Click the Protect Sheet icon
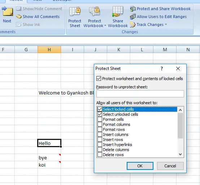The width and height of the screenshot is (200, 185). [75, 11]
